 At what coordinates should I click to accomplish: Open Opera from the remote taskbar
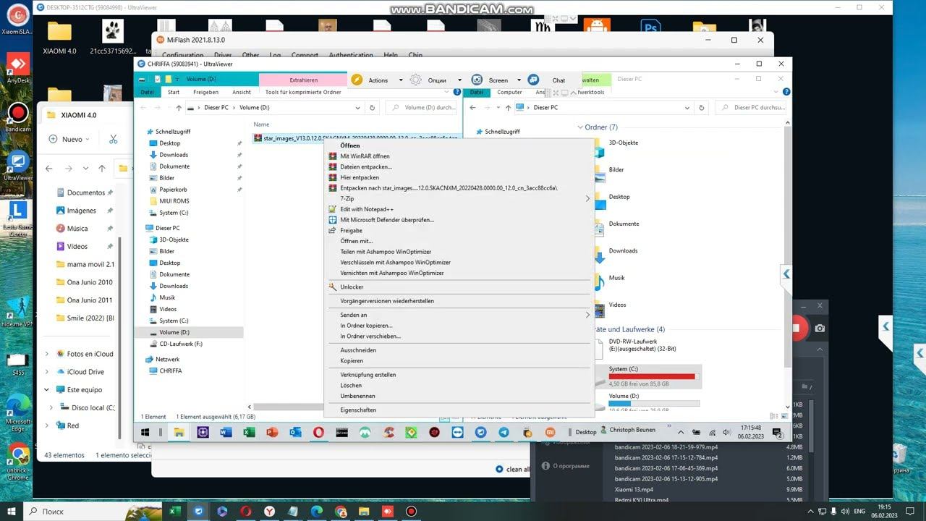(318, 432)
